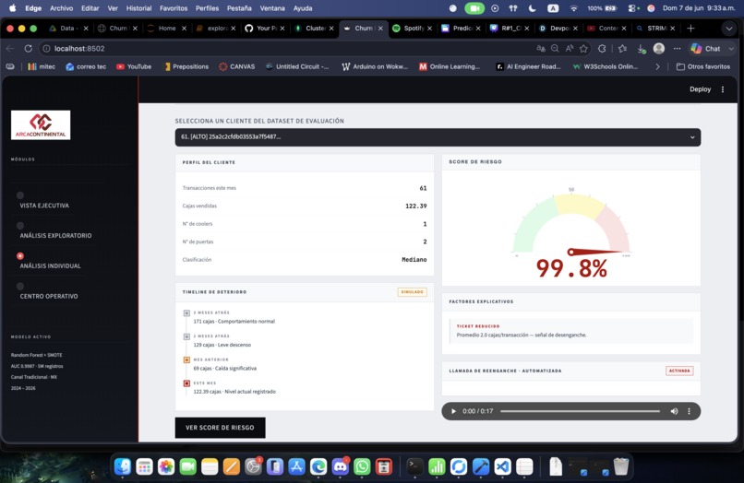Open the Otros favoritos folder
This screenshot has height=483, width=744.
703,67
